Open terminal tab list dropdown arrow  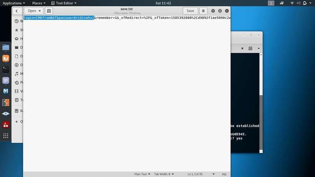258,48
